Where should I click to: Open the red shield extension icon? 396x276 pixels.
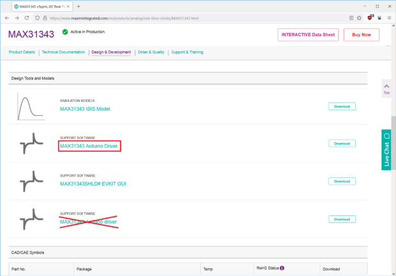click(370, 18)
